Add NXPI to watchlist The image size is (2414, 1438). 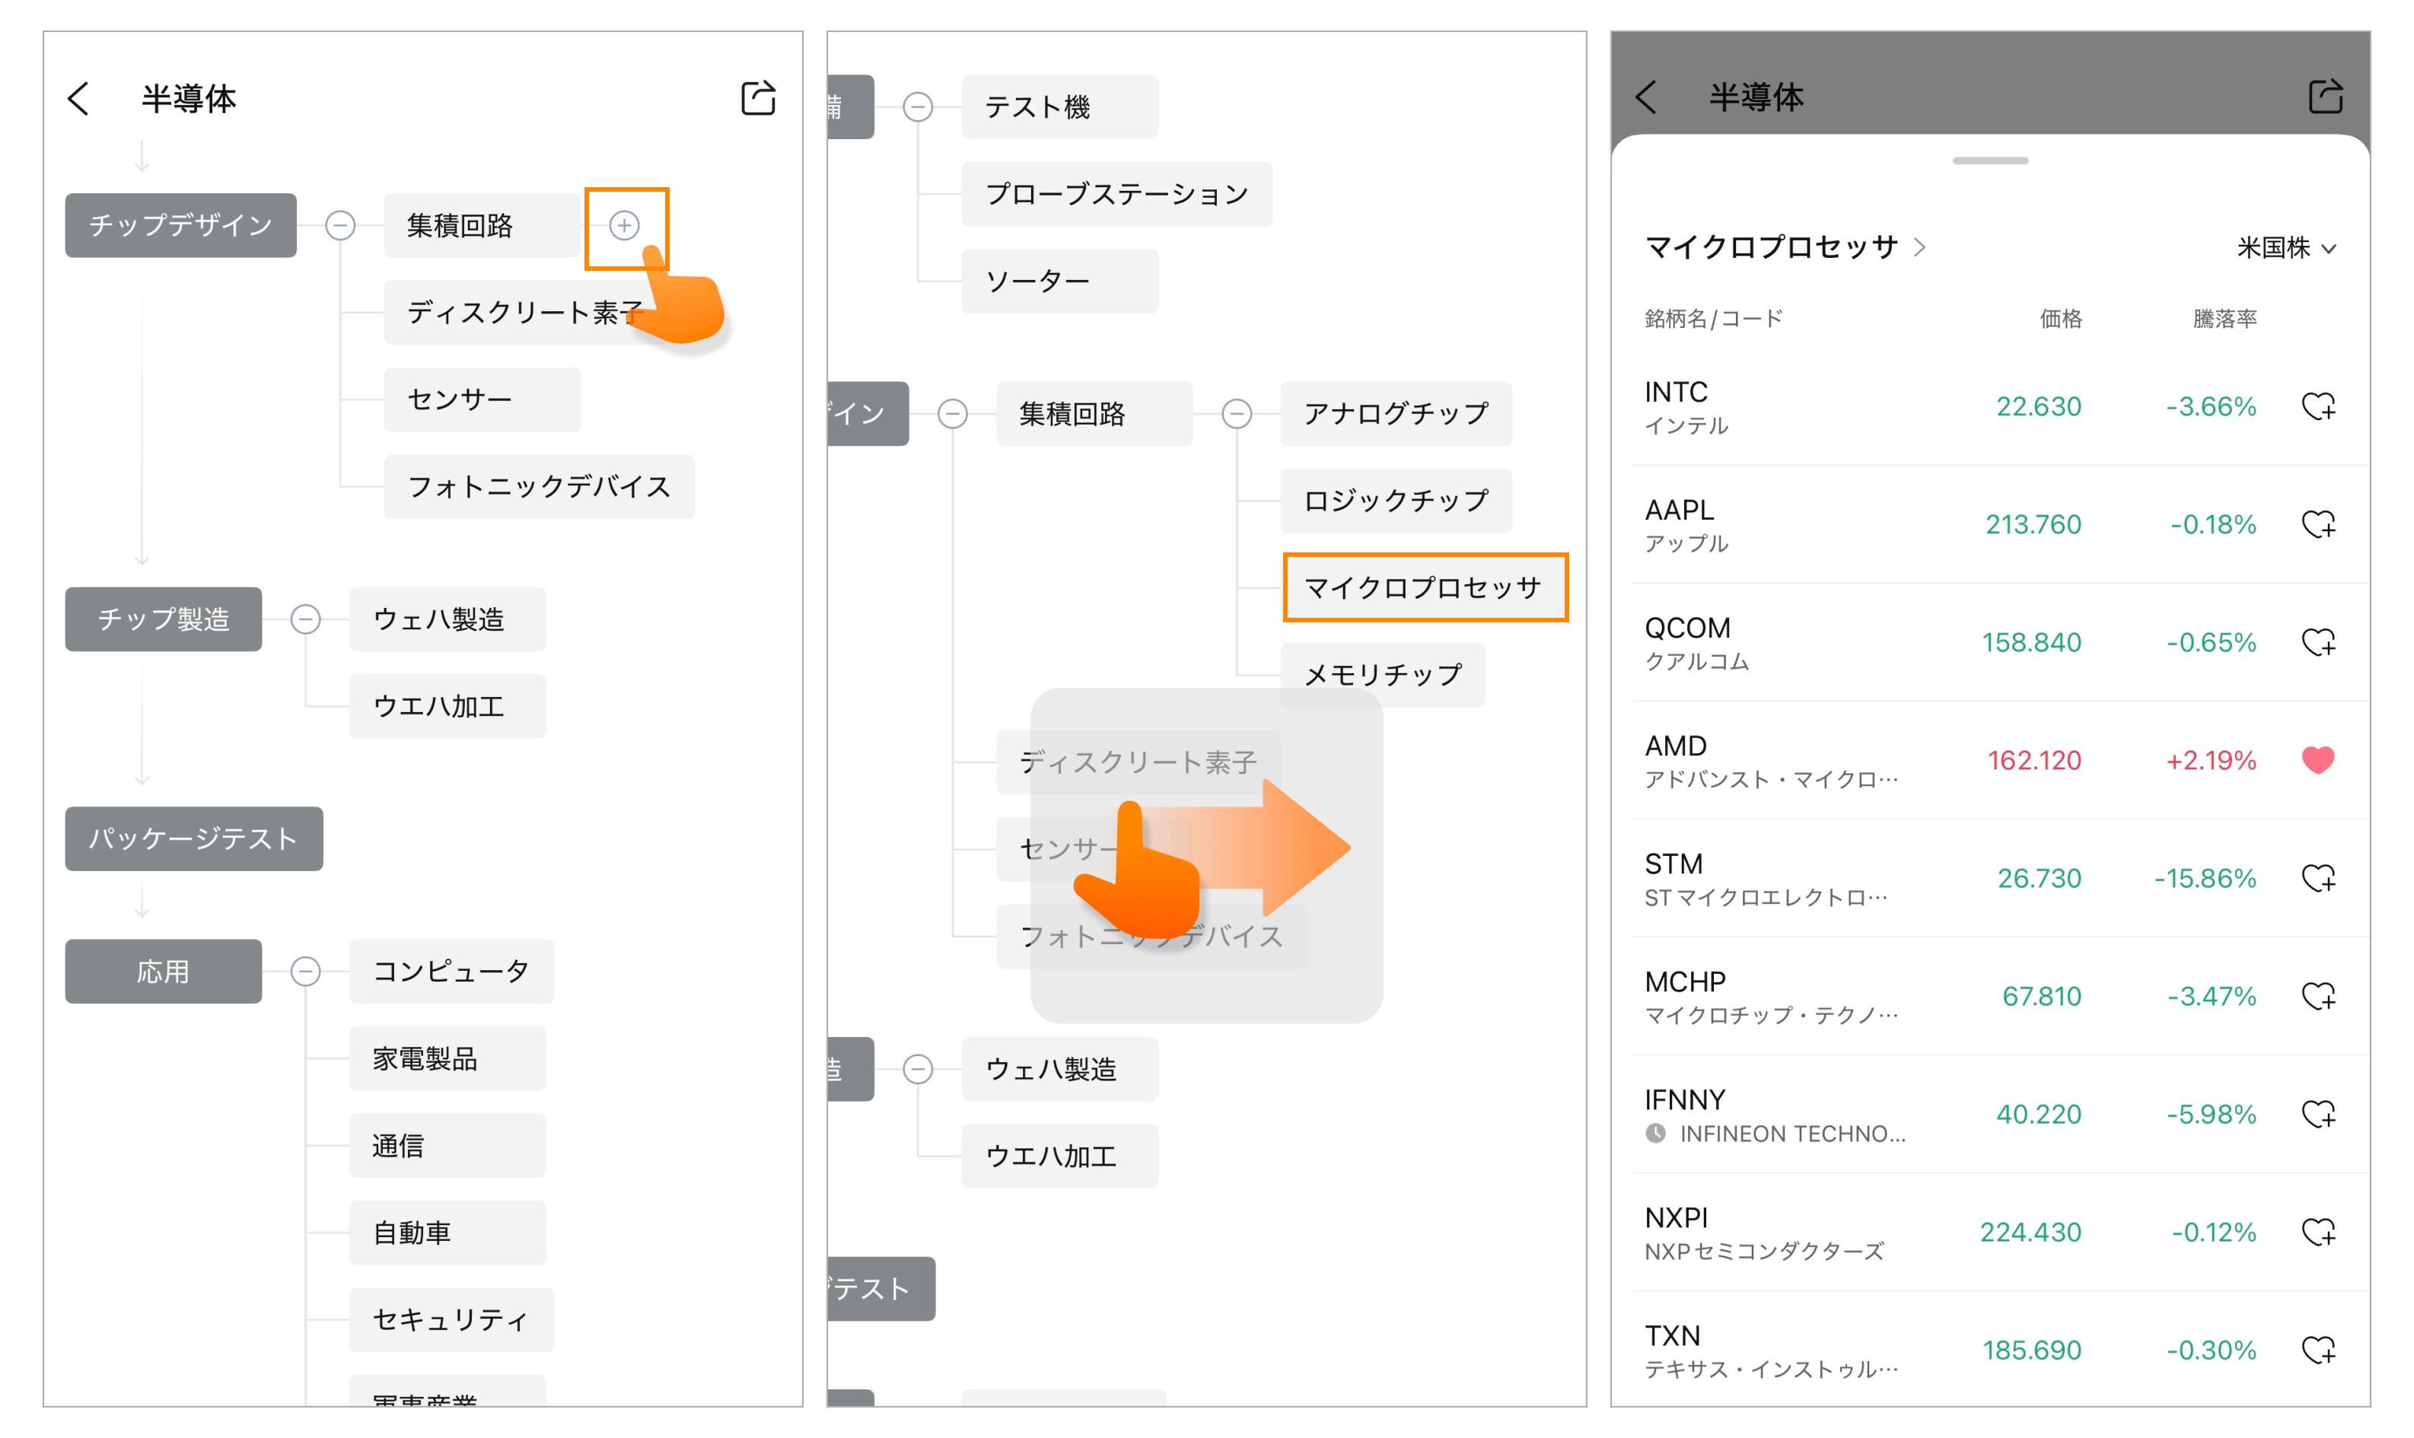point(2318,1233)
